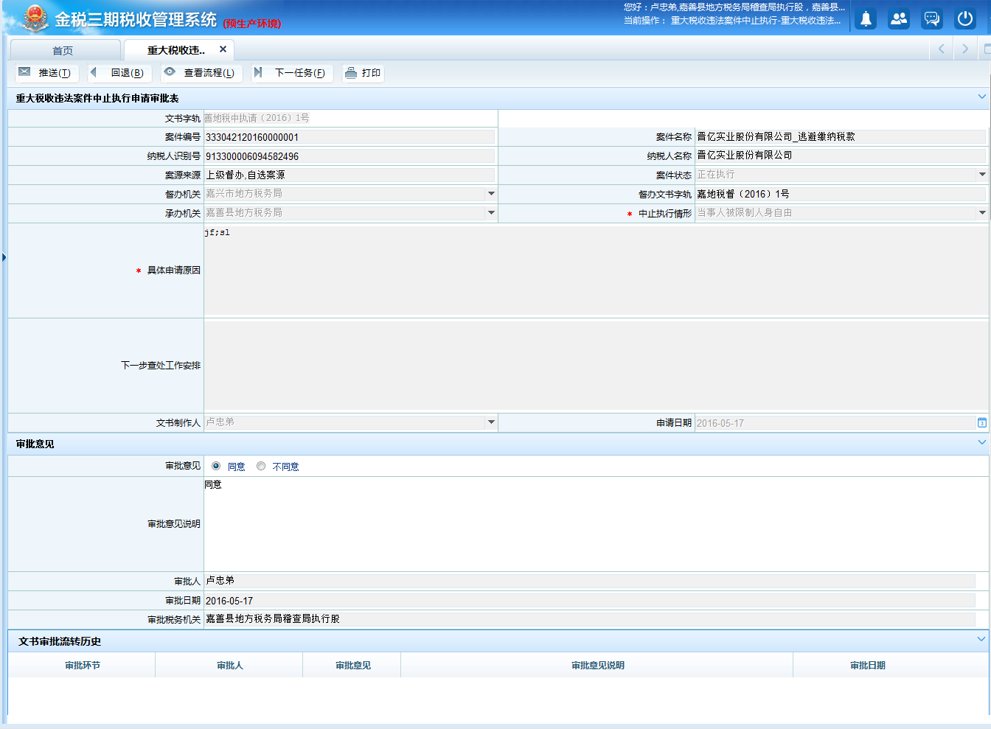Open calendar picker beside 申请日期
The width and height of the screenshot is (991, 729).
(982, 423)
